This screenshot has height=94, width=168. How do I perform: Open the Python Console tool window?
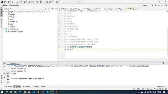pyautogui.click(x=39, y=86)
